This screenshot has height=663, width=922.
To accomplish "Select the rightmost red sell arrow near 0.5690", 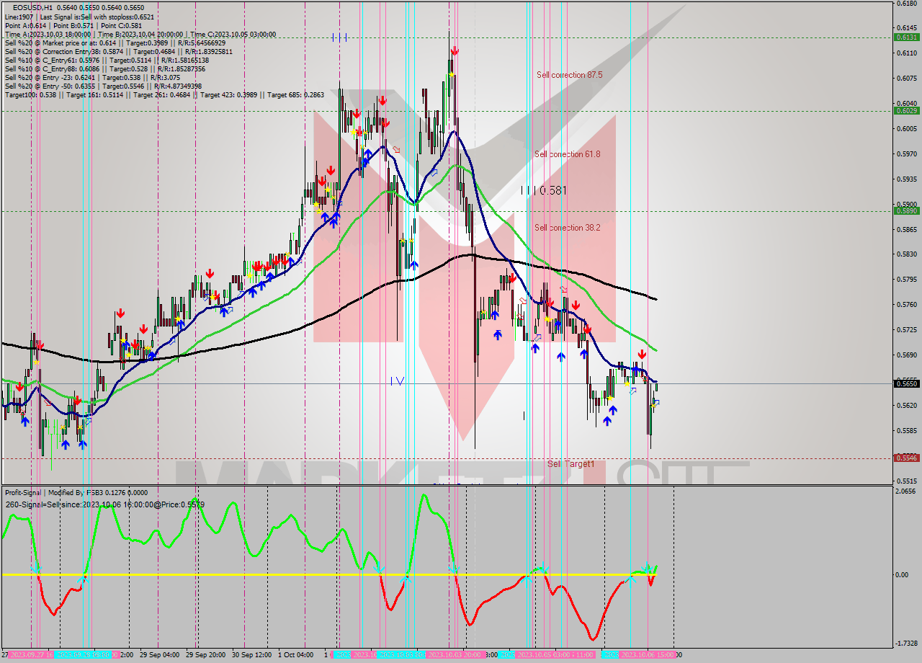I will (642, 354).
